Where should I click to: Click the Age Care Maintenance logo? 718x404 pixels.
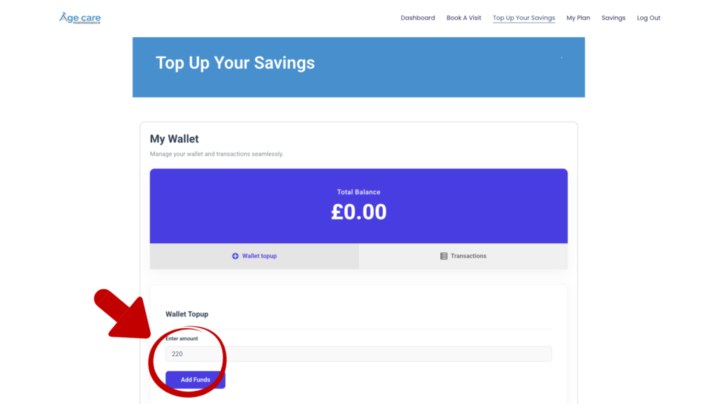[80, 18]
